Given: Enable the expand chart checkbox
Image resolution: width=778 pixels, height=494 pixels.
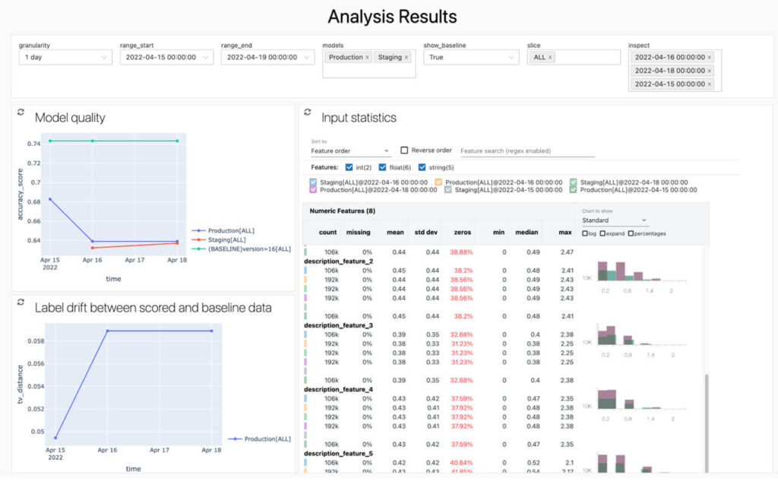Looking at the screenshot, I should [x=602, y=233].
